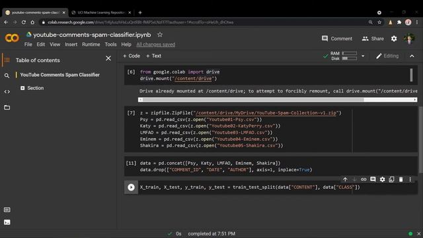Star the youtube-comments-spam-classifier notebook
423x238 pixels.
tap(160, 34)
